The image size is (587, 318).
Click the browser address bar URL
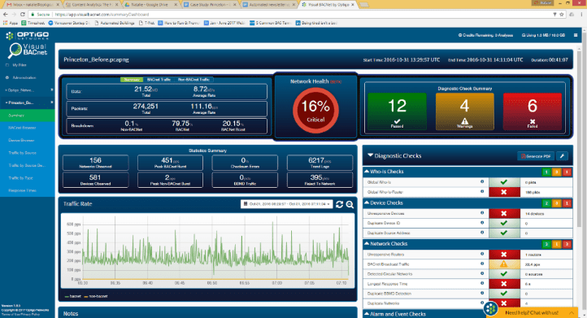point(102,15)
